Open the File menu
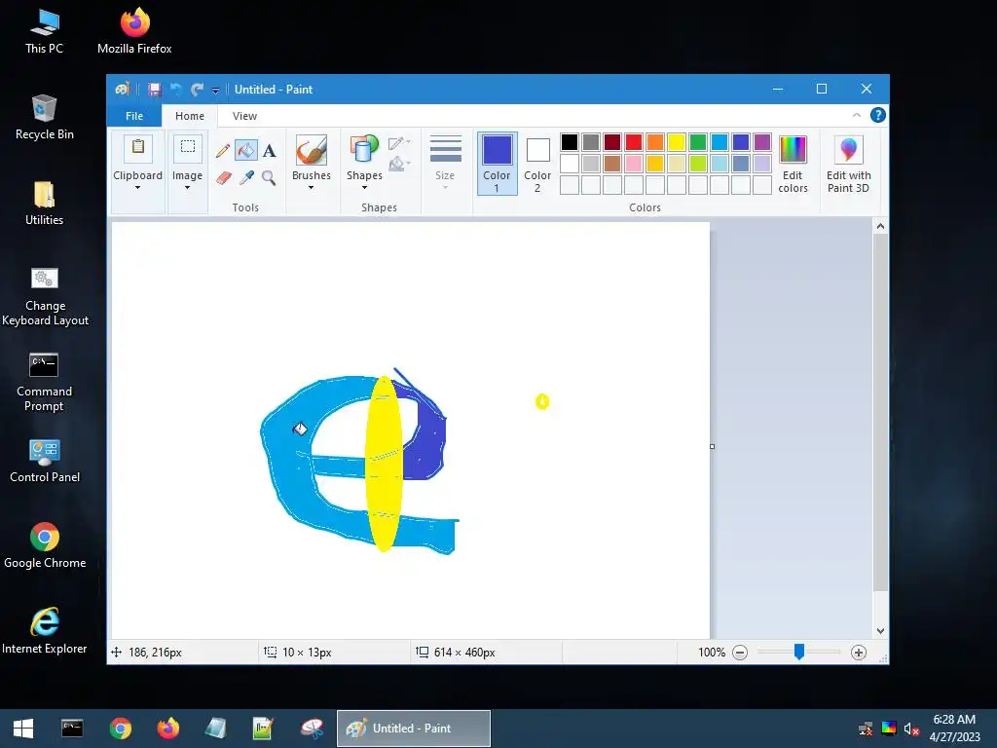This screenshot has width=997, height=748. [134, 116]
